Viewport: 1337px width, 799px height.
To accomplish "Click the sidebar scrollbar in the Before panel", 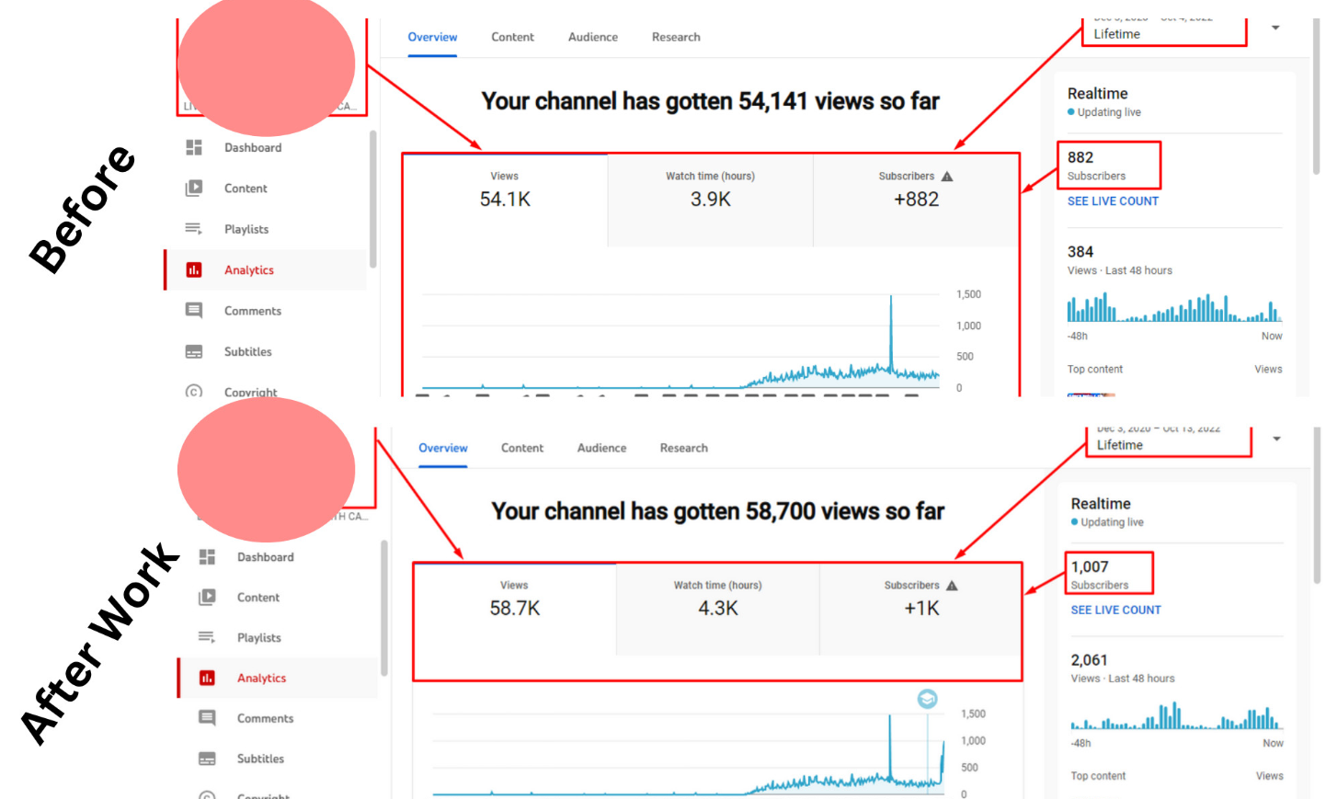I will point(372,198).
